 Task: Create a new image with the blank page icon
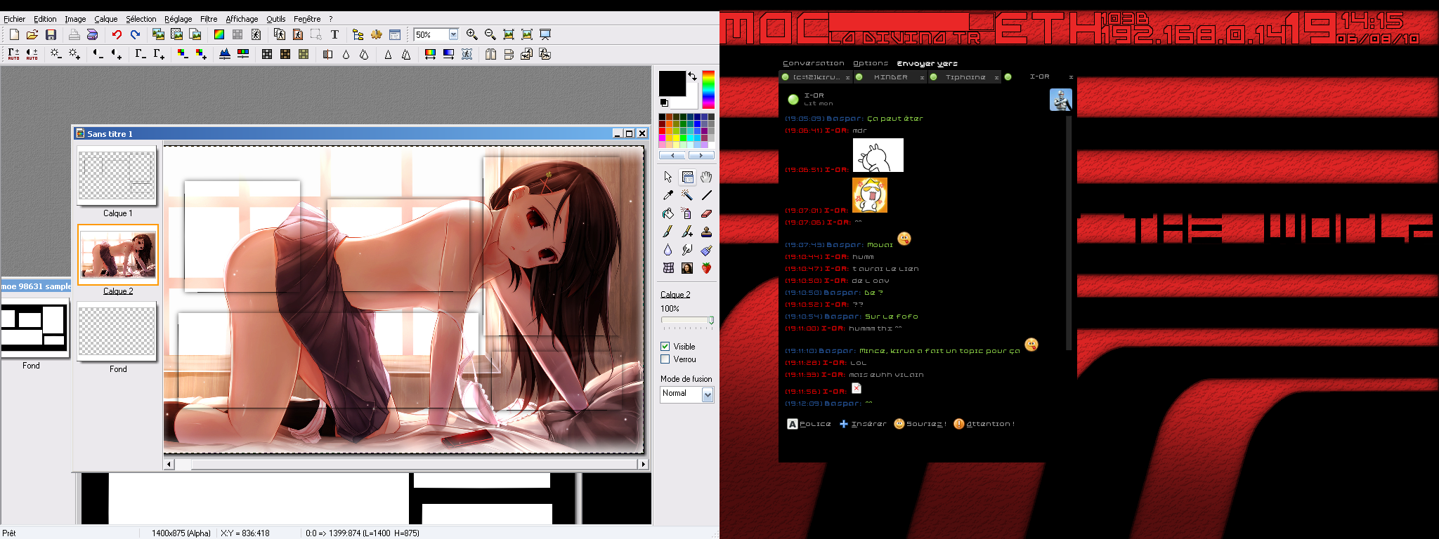coord(14,34)
